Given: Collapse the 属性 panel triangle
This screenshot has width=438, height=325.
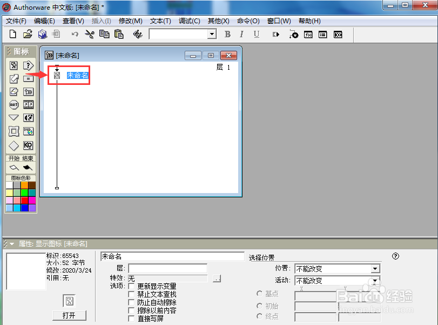Looking at the screenshot, I should pos(12,244).
